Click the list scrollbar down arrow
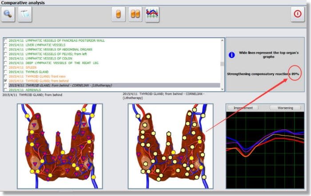The height and width of the screenshot is (196, 311). tap(222, 89)
